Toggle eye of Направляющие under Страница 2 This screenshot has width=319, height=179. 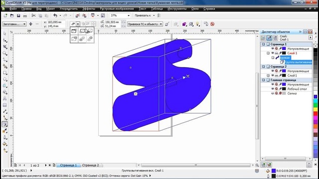(x=273, y=71)
